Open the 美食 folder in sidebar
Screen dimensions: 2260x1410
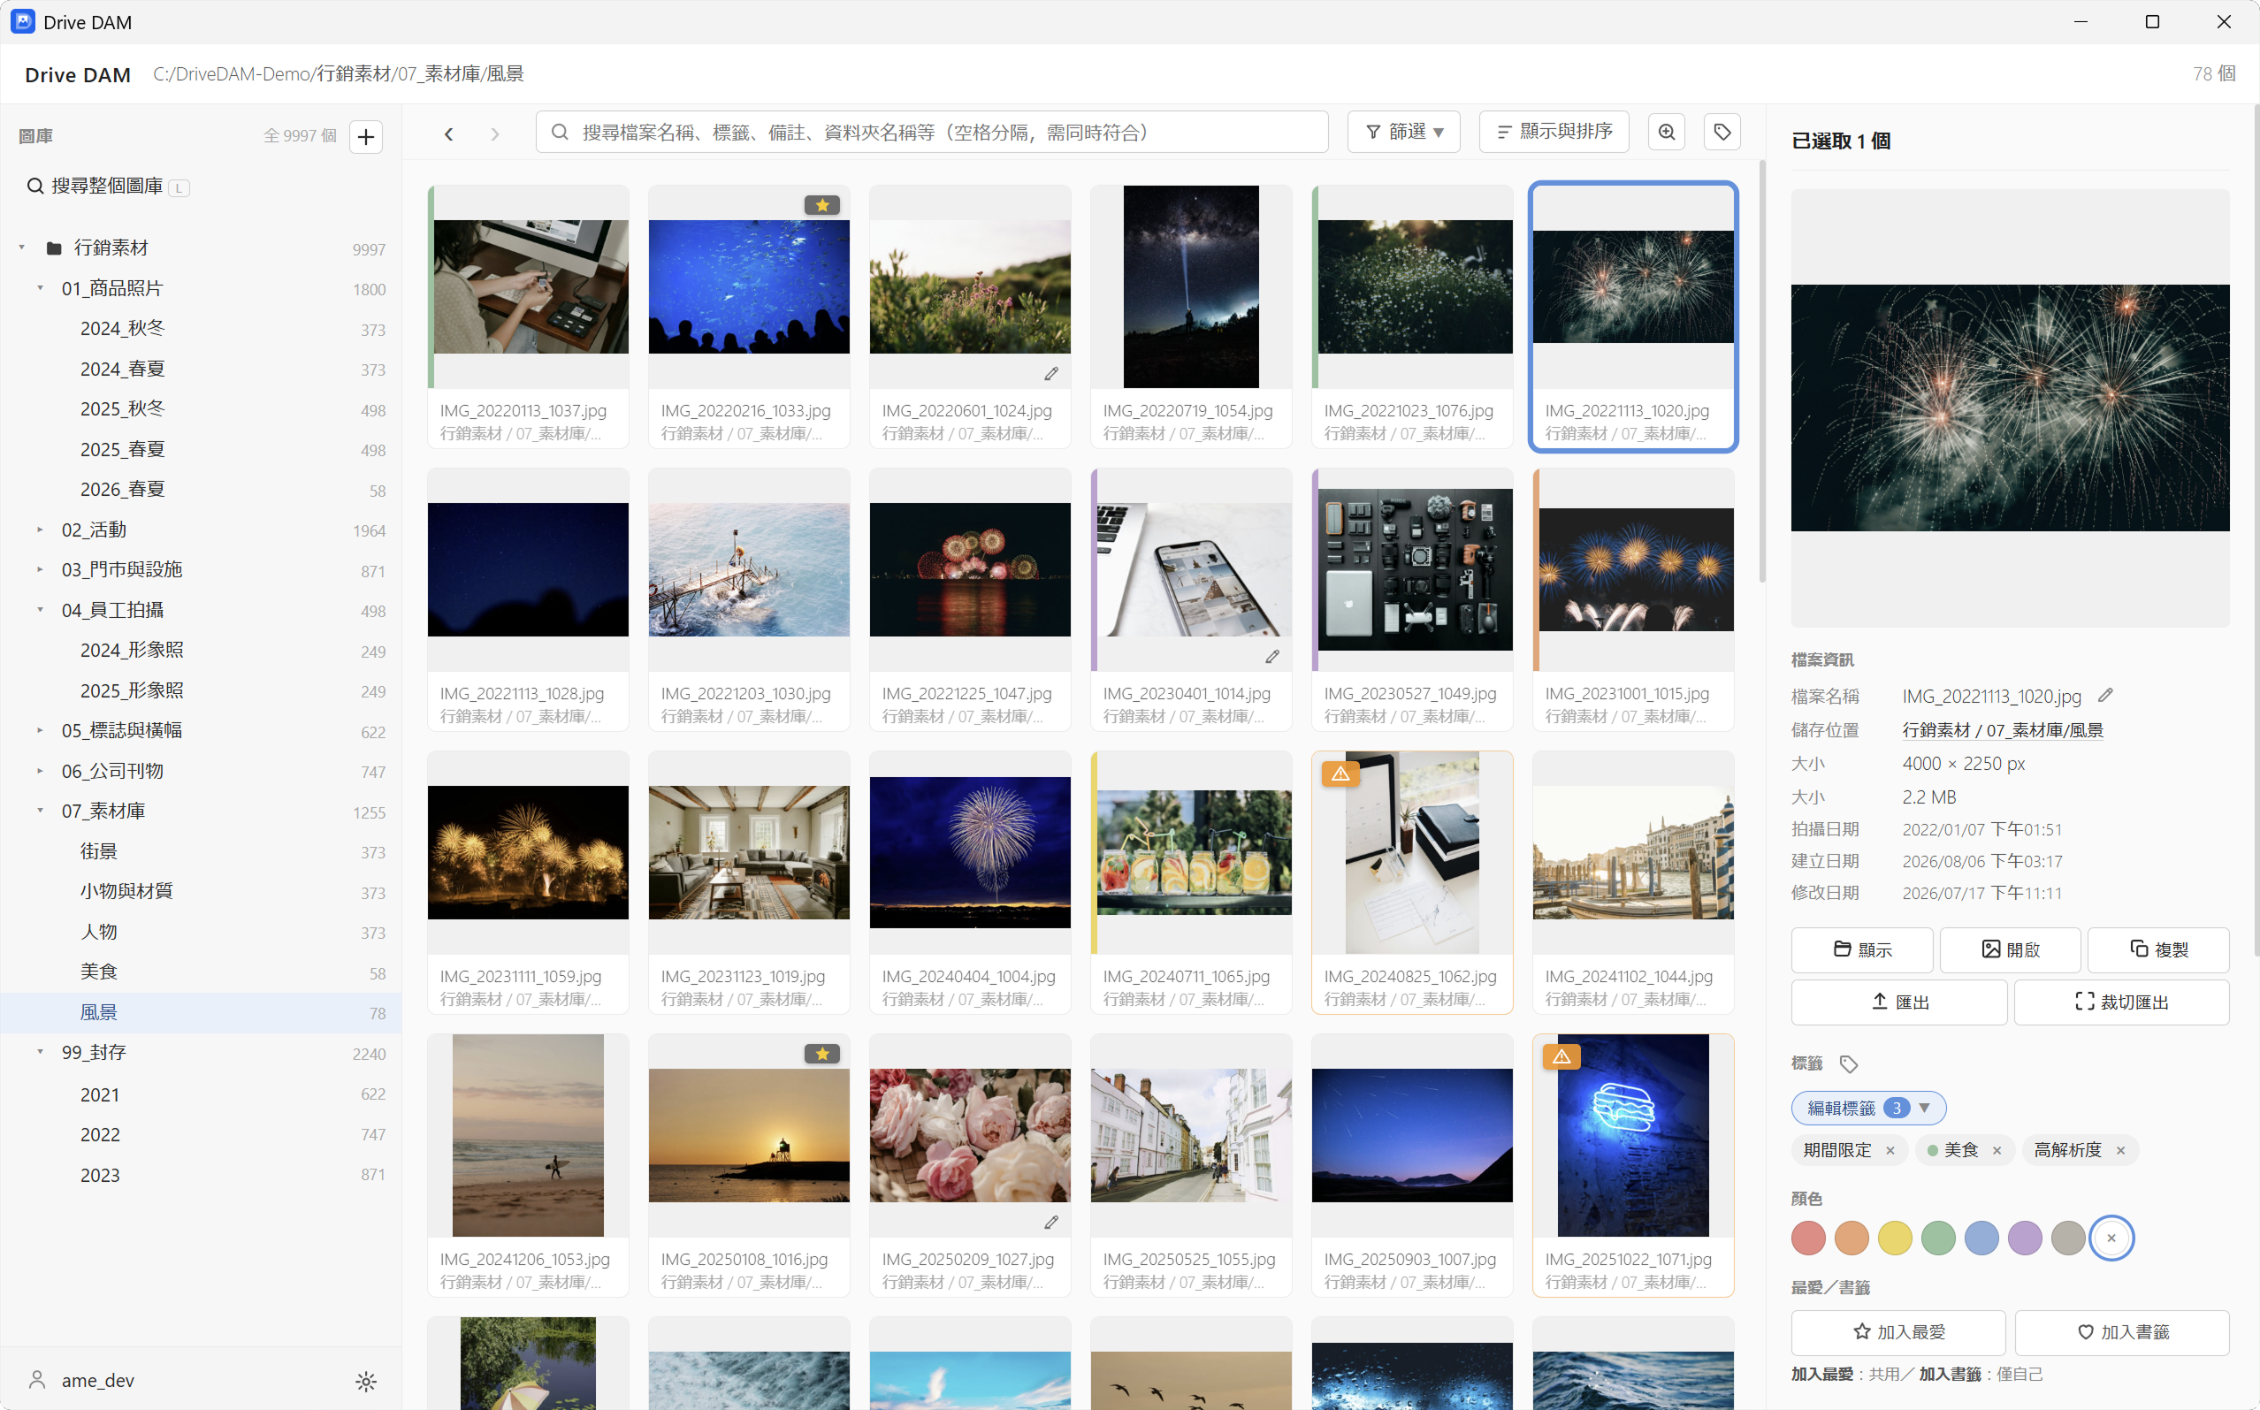[x=201, y=972]
